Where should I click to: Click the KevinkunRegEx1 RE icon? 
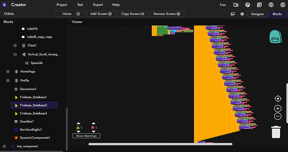(x=16, y=129)
